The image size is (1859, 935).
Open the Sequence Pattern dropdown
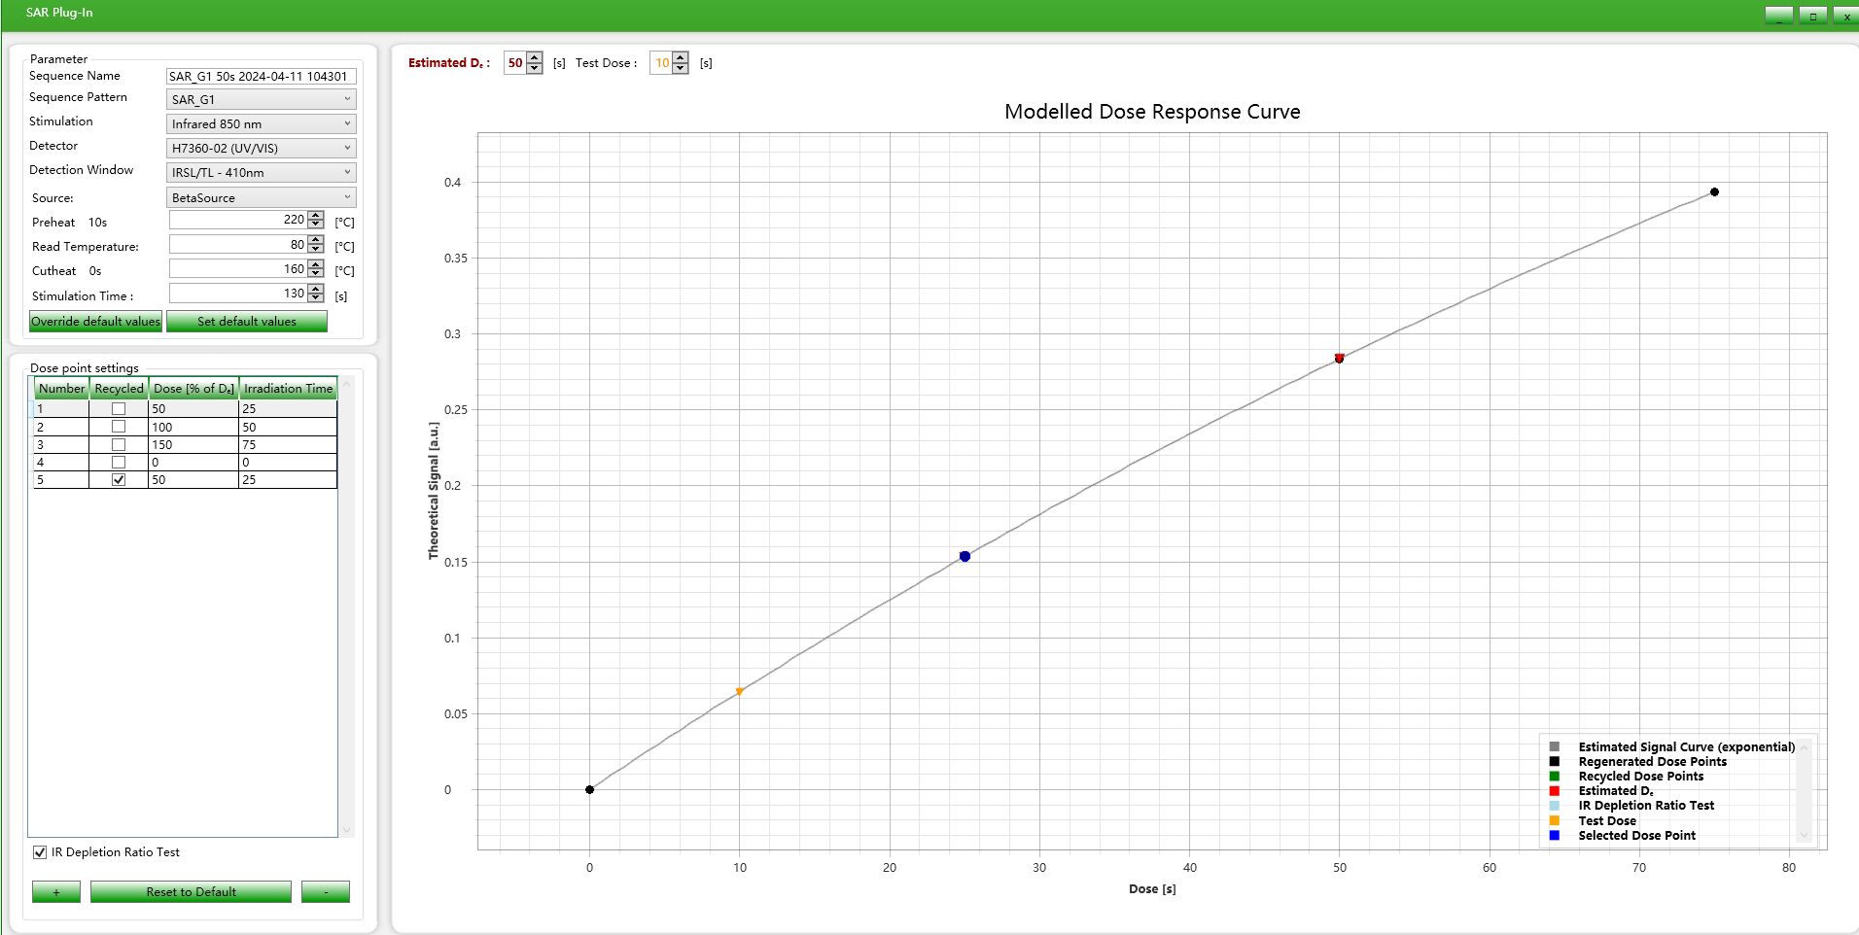pyautogui.click(x=261, y=100)
